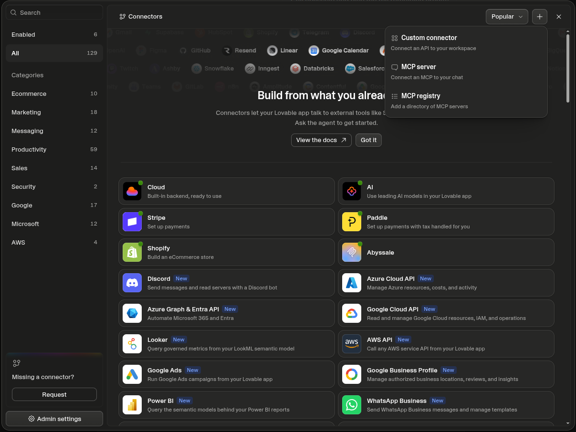Click the vertical scrollbar thumb

(x=568, y=68)
